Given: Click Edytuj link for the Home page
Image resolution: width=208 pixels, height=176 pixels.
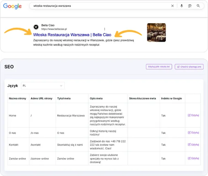Looking at the screenshot, I should (193, 115).
